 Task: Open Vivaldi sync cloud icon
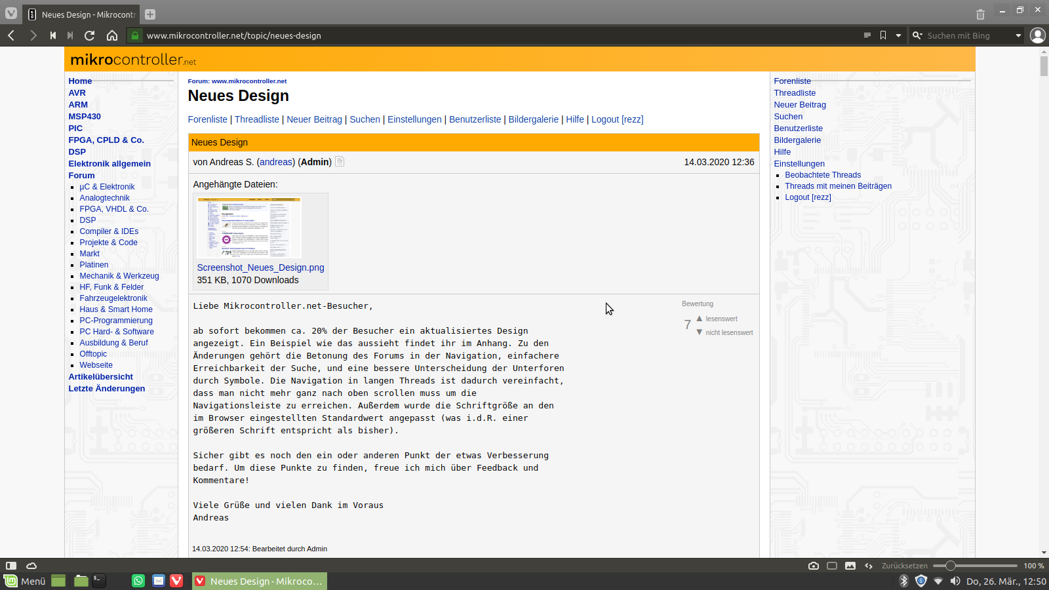[31, 565]
